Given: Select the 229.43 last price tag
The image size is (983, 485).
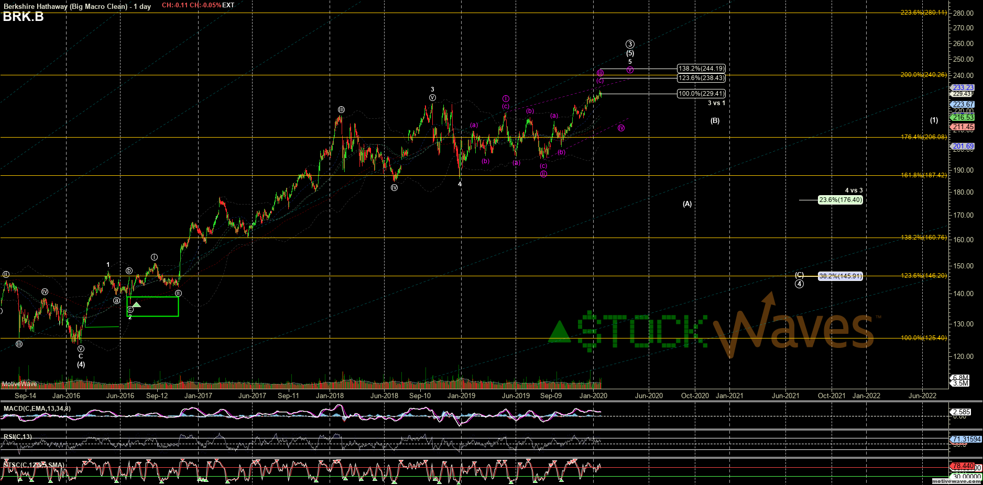Looking at the screenshot, I should (x=962, y=94).
